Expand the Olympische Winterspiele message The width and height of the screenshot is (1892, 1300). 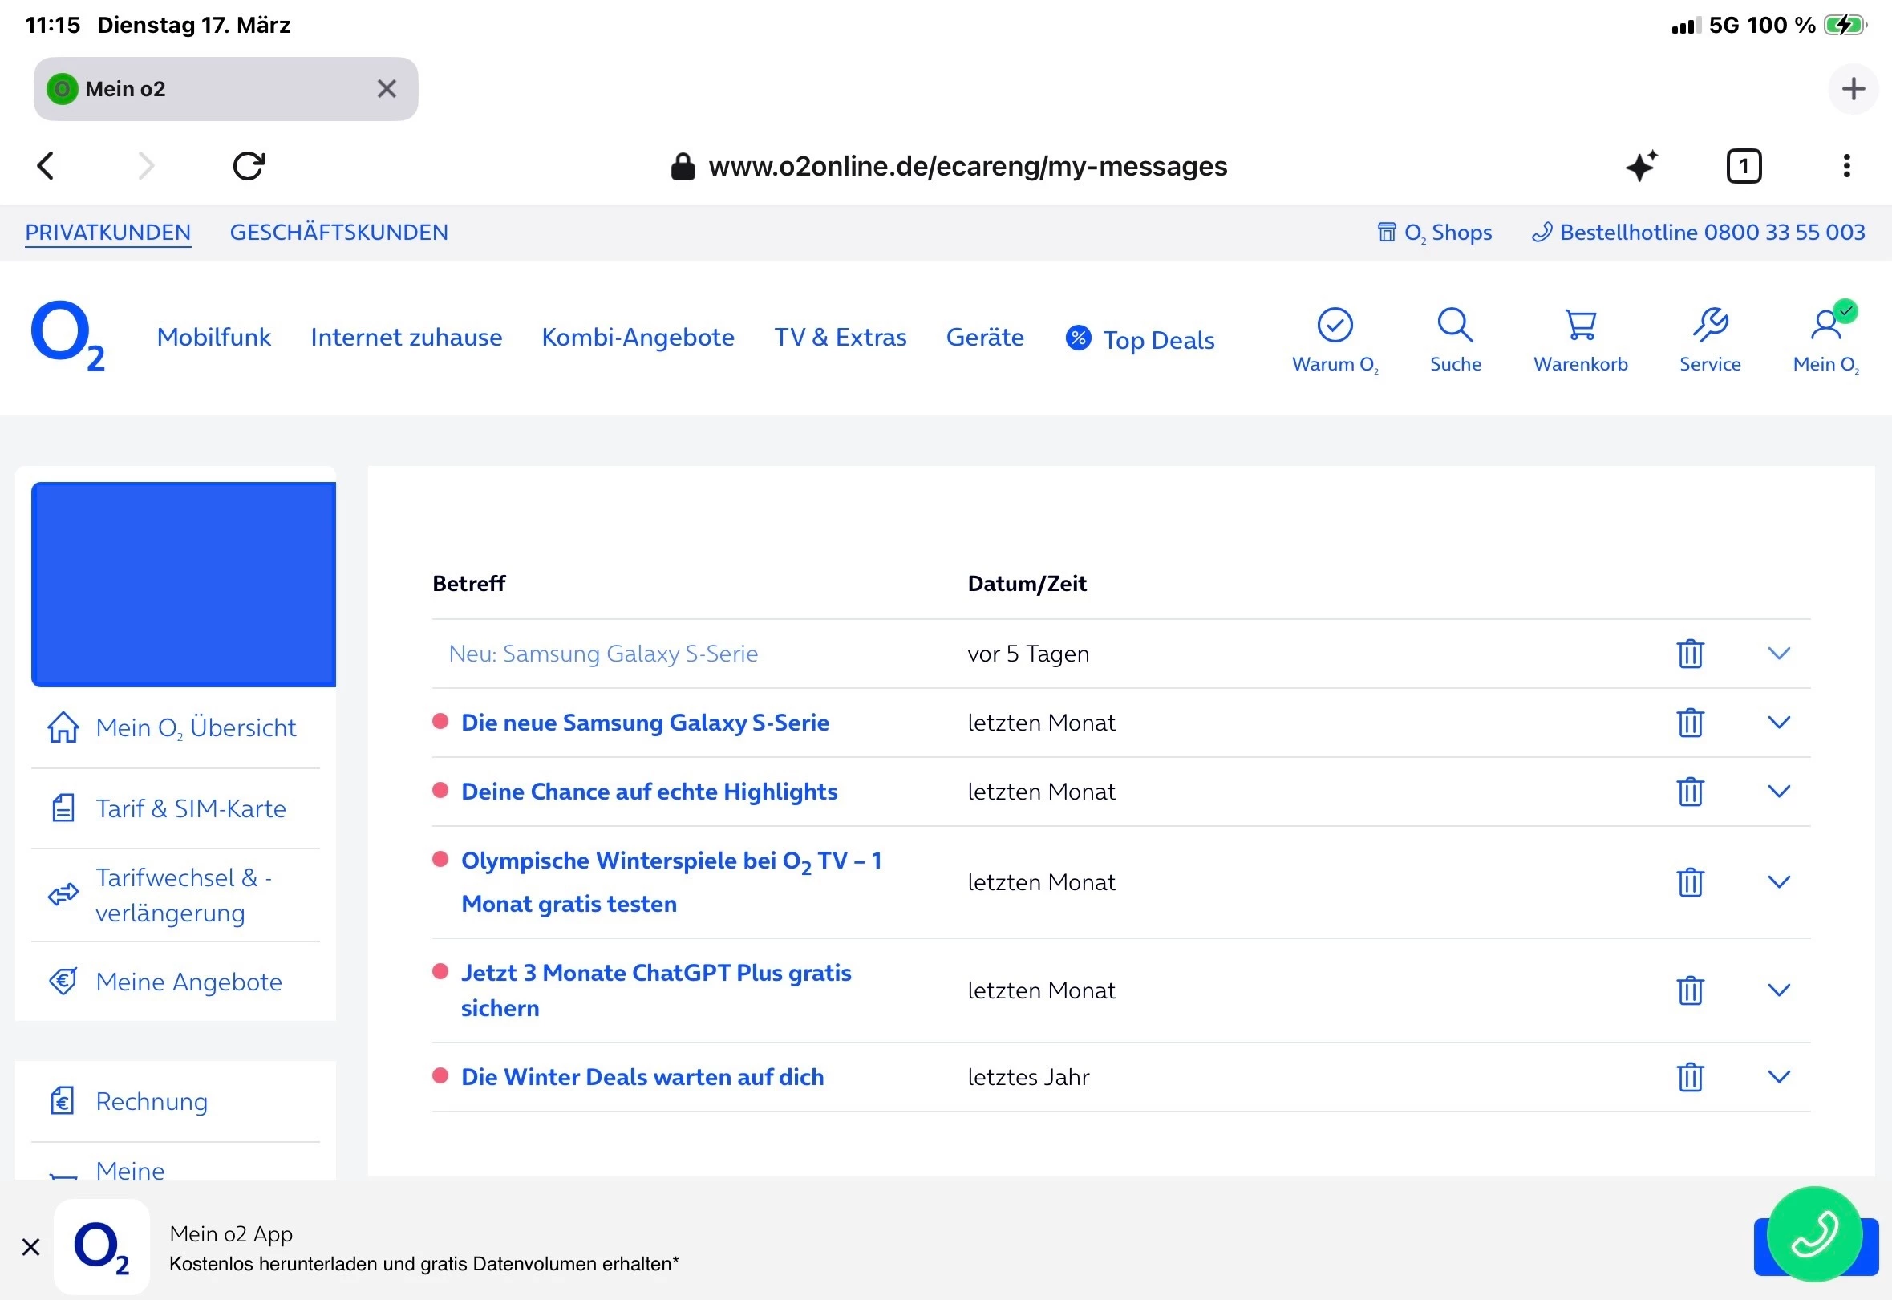click(x=1779, y=881)
